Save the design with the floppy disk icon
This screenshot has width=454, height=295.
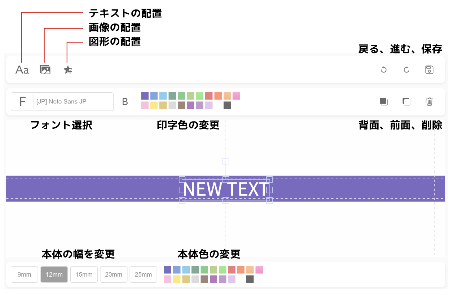point(429,70)
